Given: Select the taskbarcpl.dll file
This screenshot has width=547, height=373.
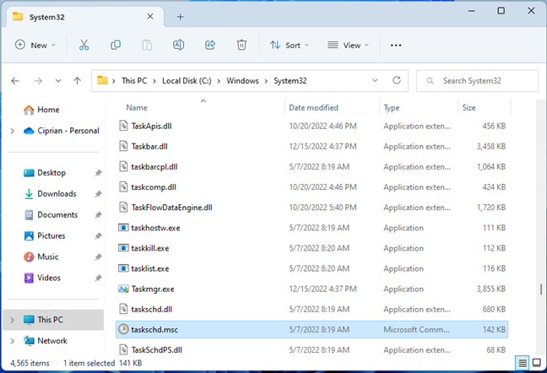Looking at the screenshot, I should [311, 166].
